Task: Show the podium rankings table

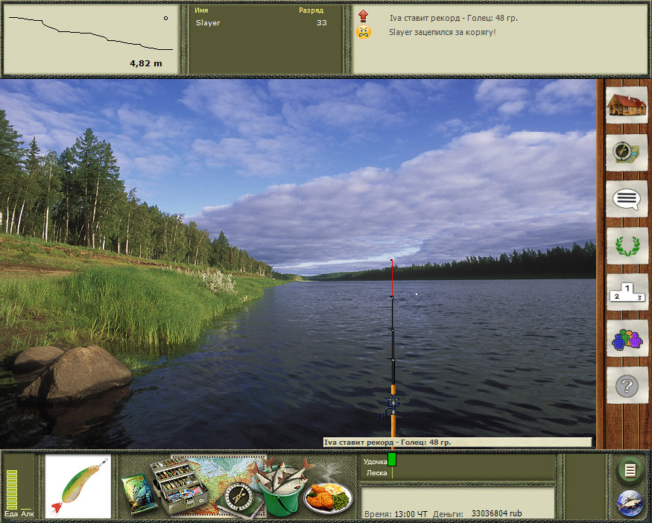Action: [x=626, y=292]
